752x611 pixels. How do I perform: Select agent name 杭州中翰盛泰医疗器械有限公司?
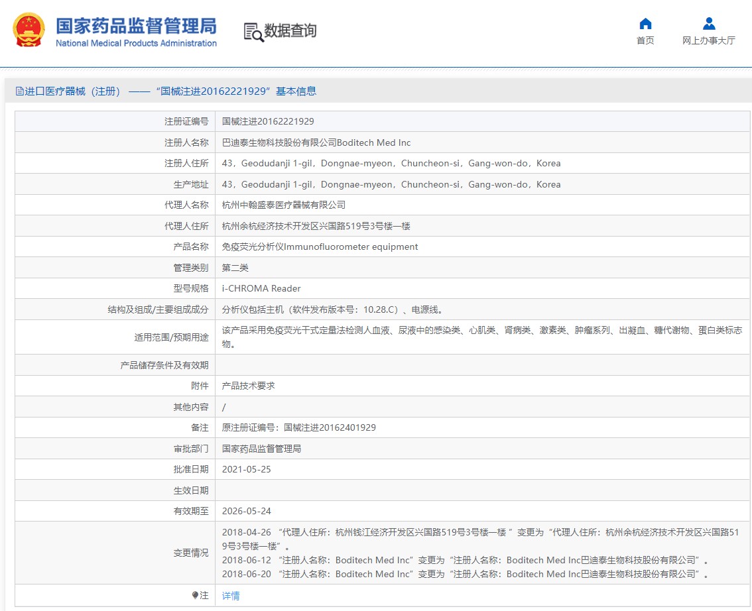coord(283,205)
